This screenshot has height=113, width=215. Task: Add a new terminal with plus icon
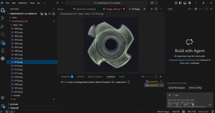[143, 77]
